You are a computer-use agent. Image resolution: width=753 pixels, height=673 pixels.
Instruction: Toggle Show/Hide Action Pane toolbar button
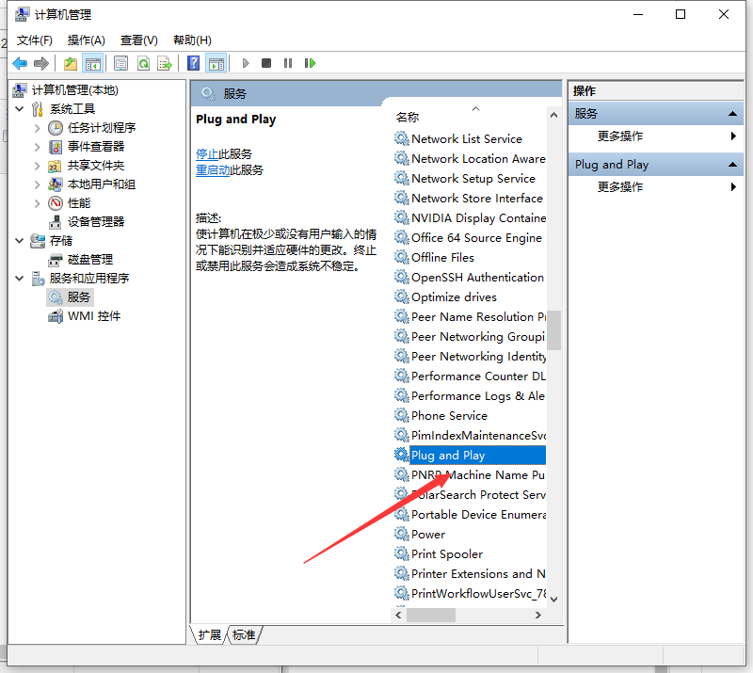pyautogui.click(x=216, y=63)
